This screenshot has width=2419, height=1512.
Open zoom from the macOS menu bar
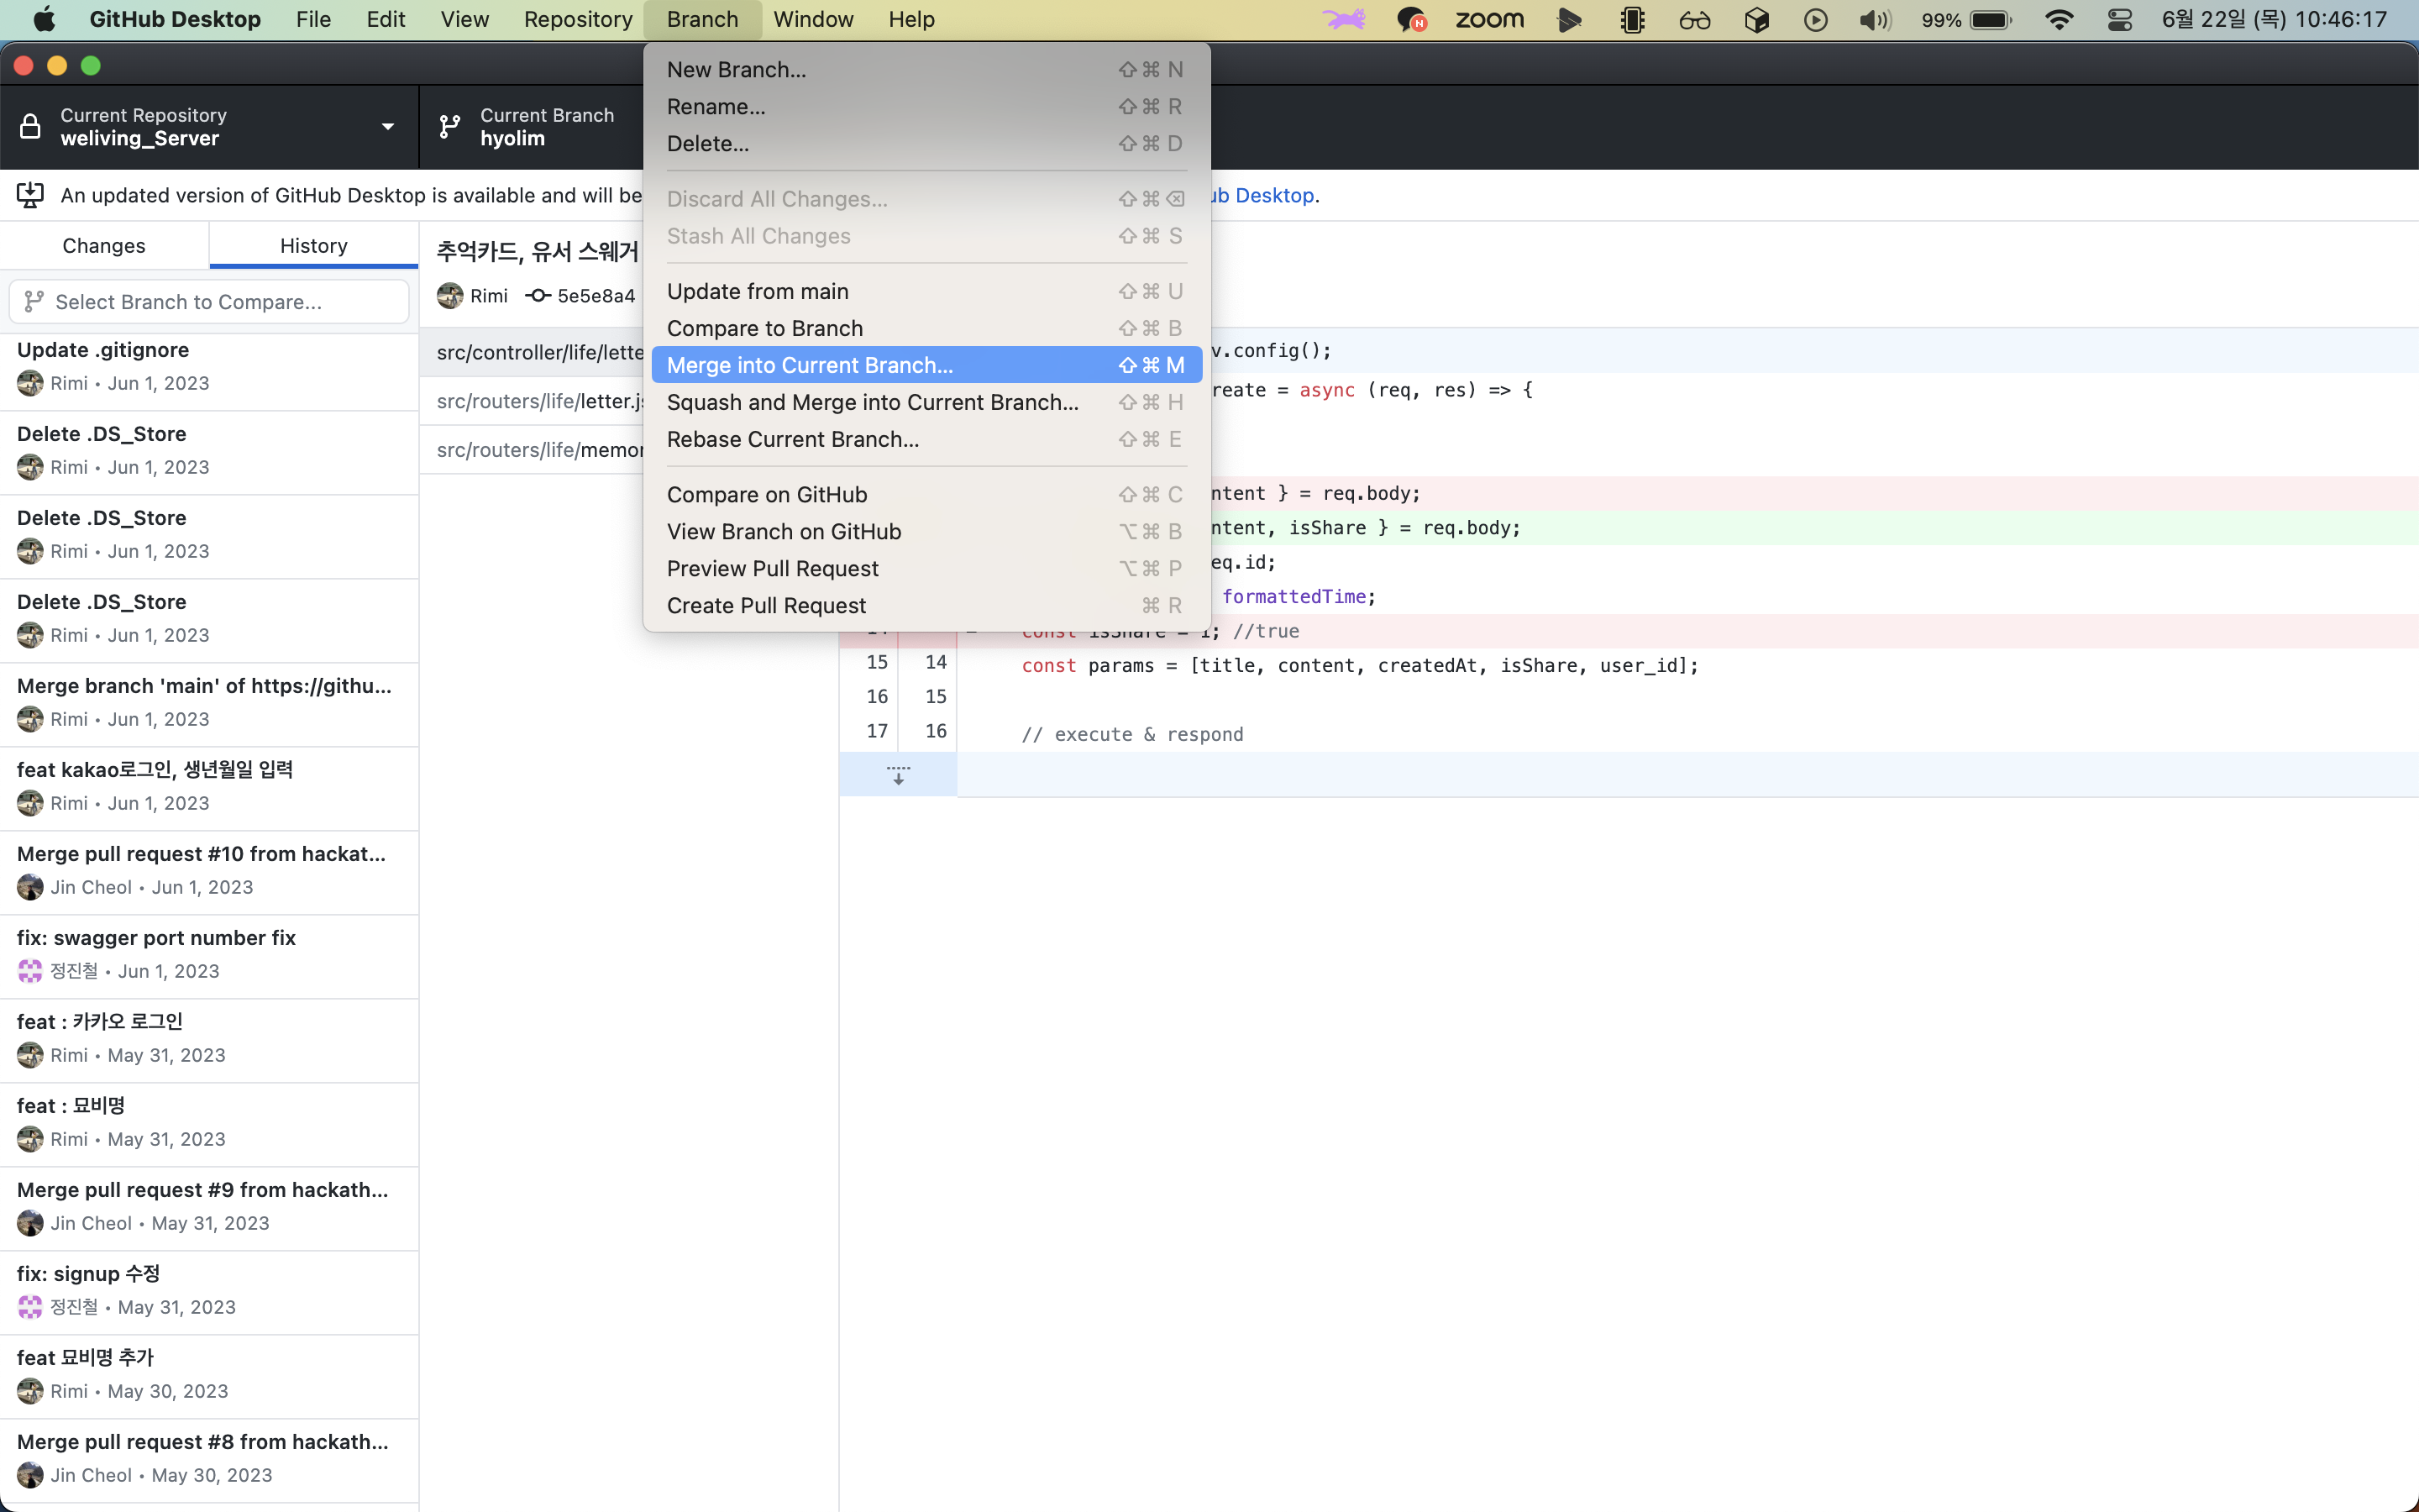coord(1489,20)
